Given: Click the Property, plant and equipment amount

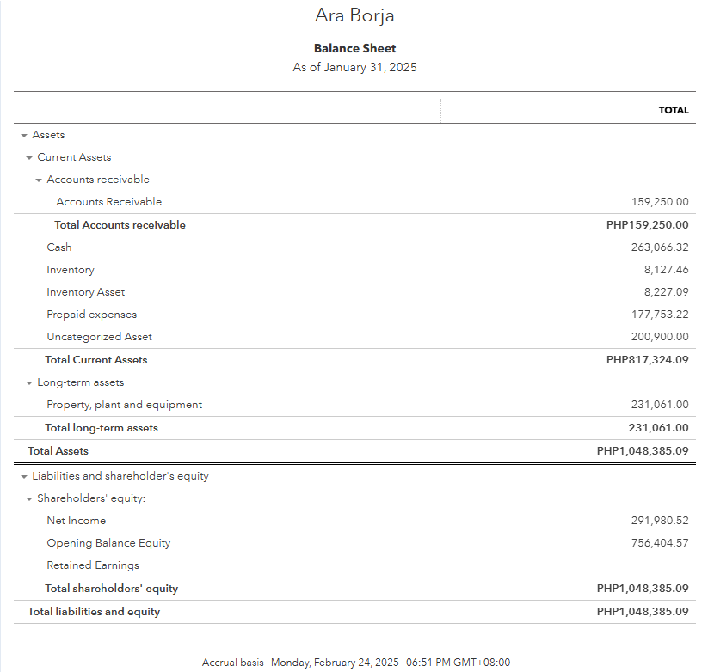Looking at the screenshot, I should coord(660,405).
